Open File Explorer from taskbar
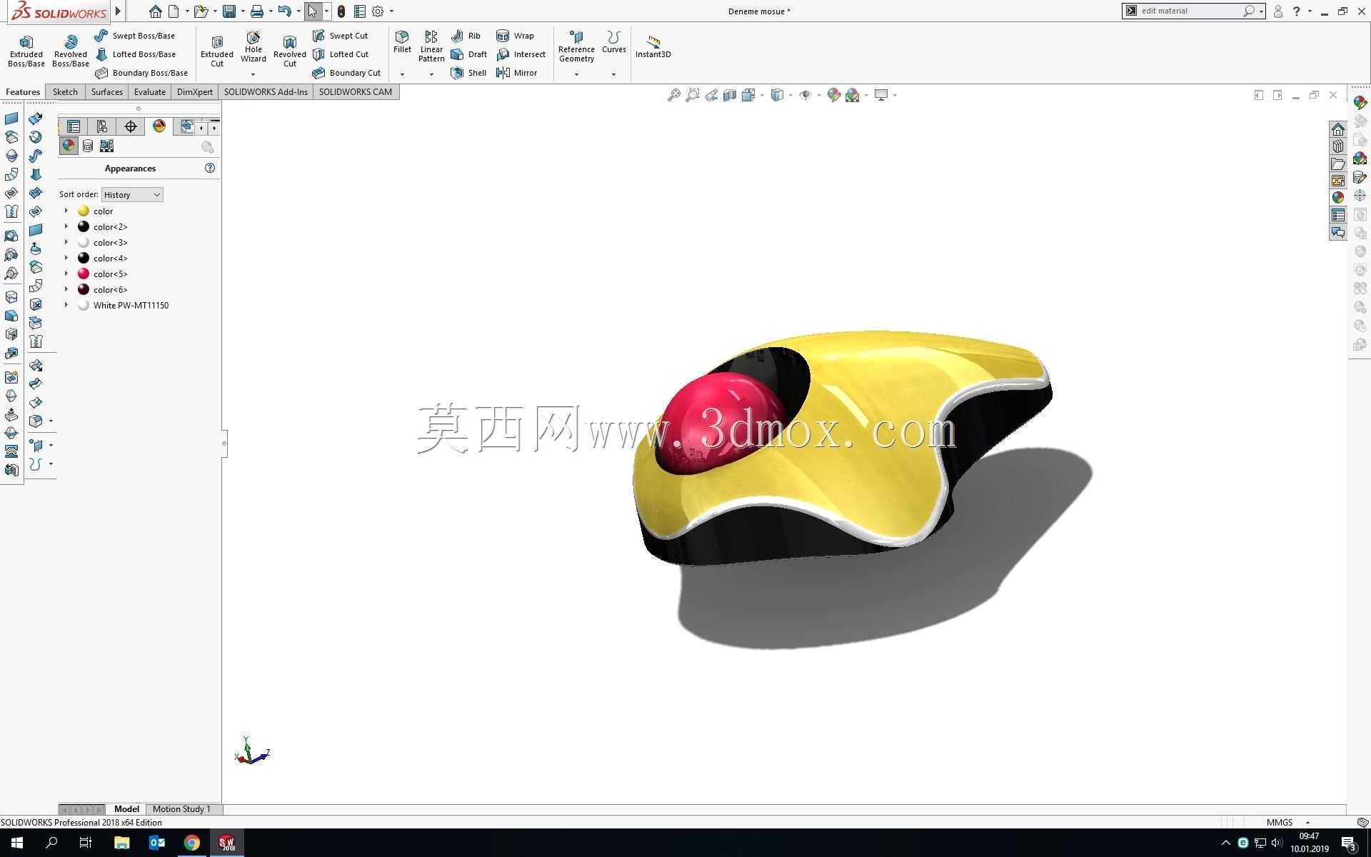1371x857 pixels. coord(121,843)
